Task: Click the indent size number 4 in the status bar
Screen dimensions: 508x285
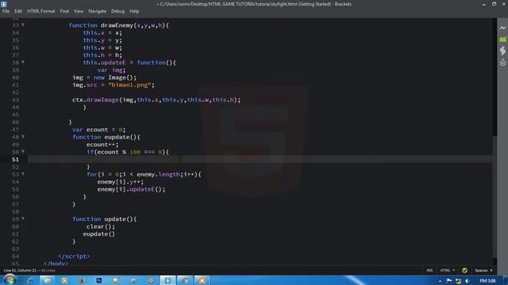Action: tap(491, 271)
